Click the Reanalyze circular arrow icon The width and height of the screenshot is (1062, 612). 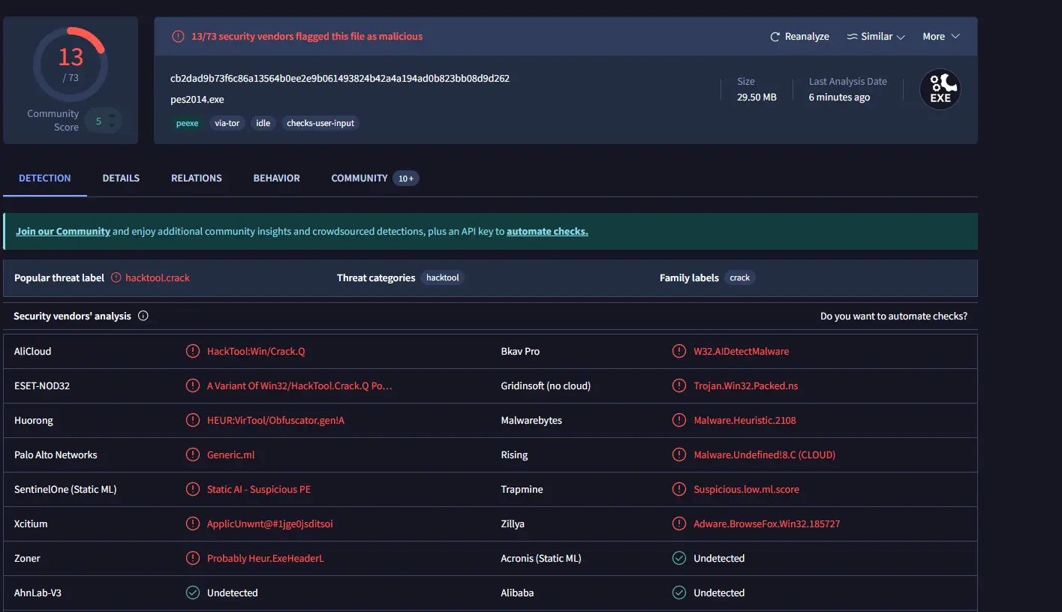(775, 37)
